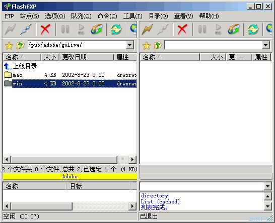Click left file list horizontal scrollbar thumb
275x223 pixels.
click(x=64, y=159)
